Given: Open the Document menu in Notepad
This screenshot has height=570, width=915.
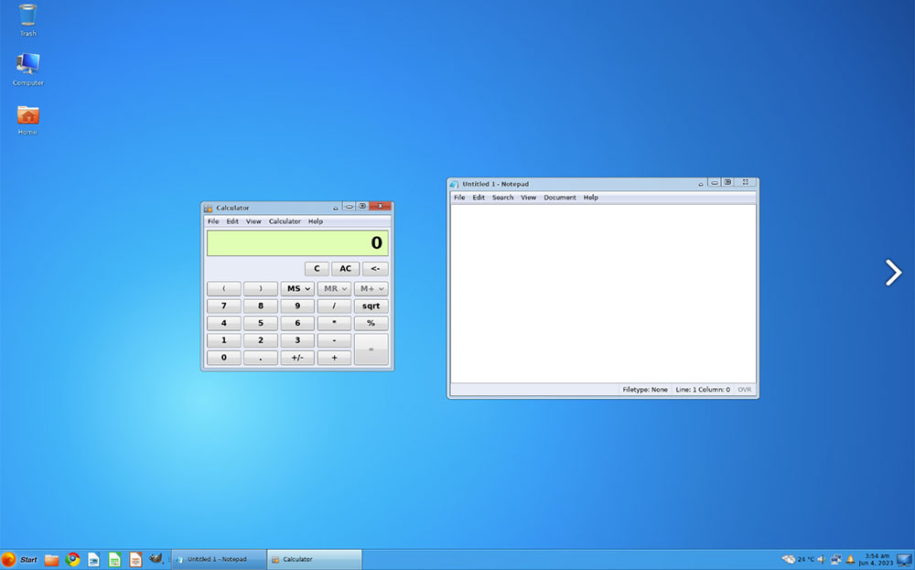Looking at the screenshot, I should (x=560, y=197).
